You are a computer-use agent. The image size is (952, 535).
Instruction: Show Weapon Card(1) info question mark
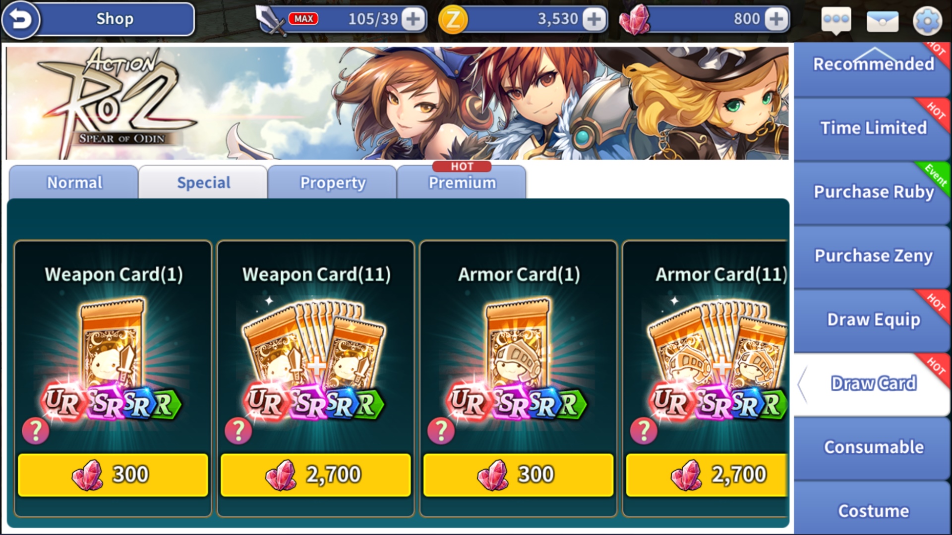tap(36, 431)
